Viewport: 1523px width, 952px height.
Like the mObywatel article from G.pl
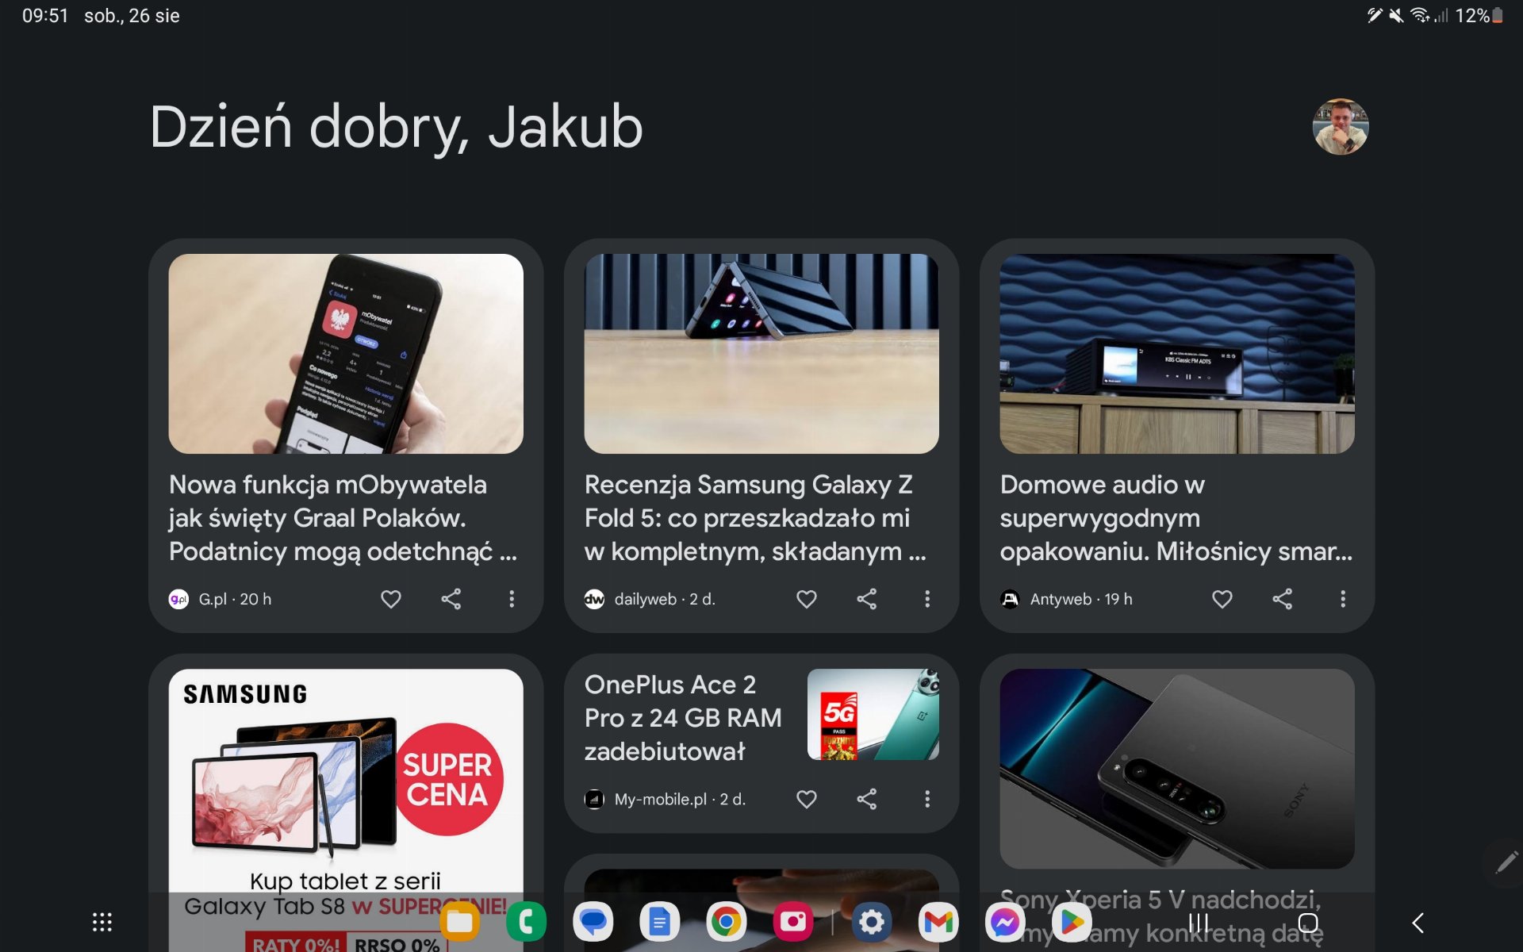391,599
